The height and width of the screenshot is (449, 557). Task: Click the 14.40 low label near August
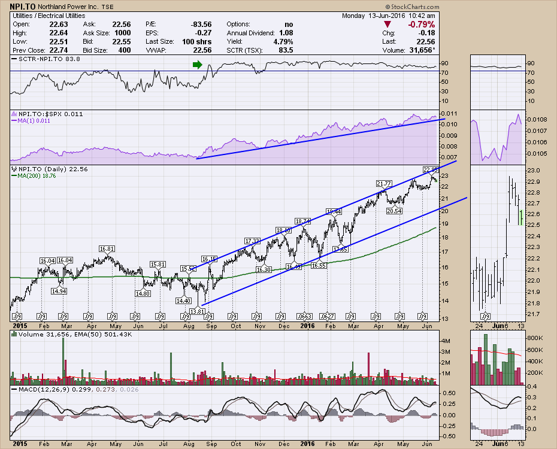tap(183, 301)
